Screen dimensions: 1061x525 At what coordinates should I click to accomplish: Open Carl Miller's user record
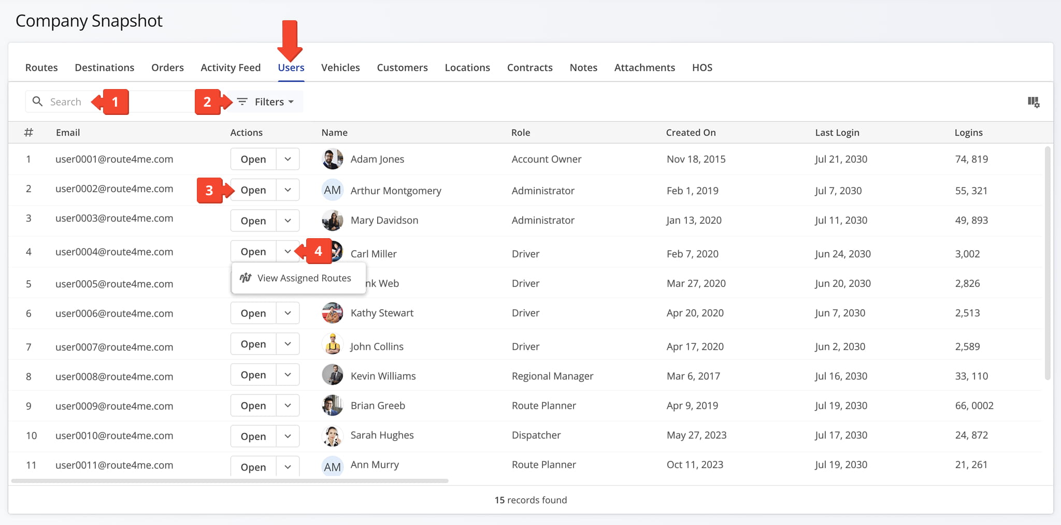point(253,252)
